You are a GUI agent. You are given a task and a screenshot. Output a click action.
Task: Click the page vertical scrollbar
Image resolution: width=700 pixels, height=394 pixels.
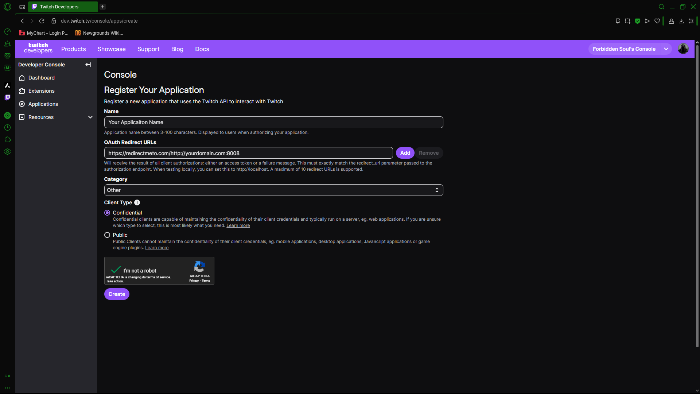pos(697,197)
